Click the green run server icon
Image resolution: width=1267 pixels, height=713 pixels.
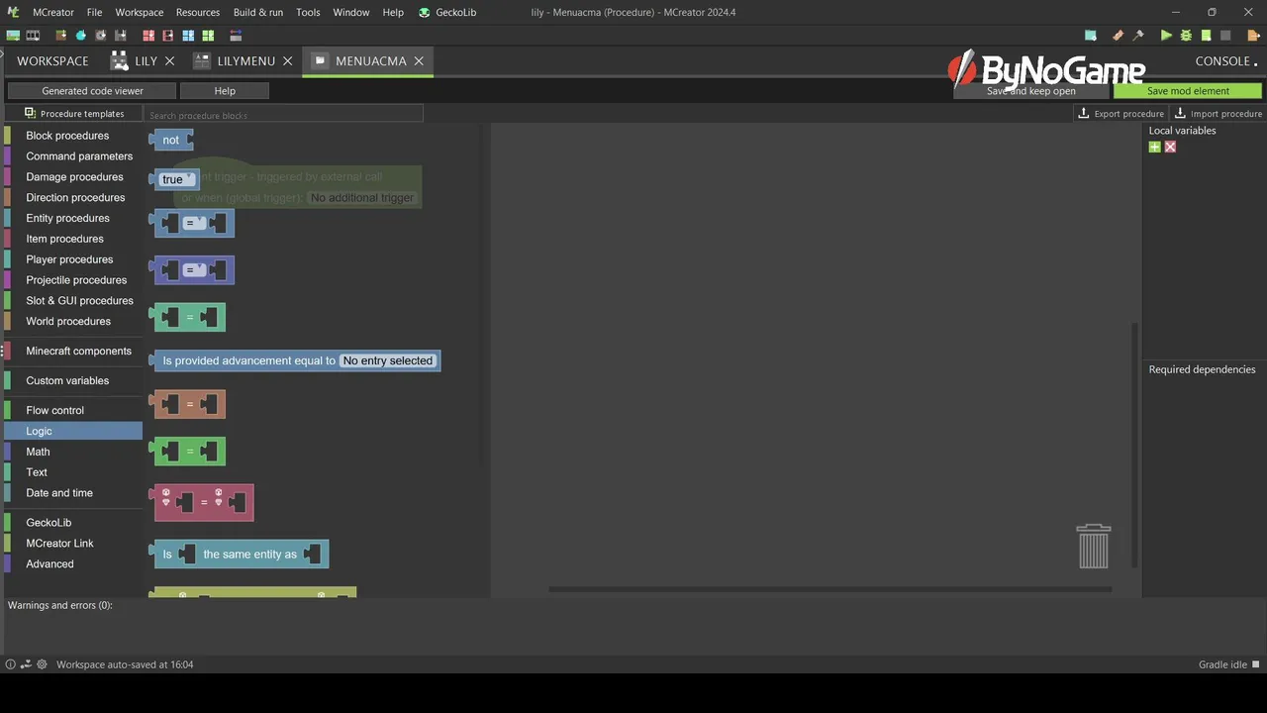[x=1206, y=36]
